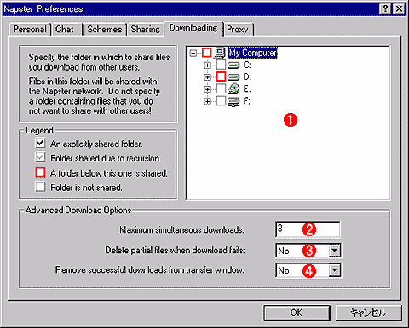The image size is (409, 328).
Task: Check the F: drive share checkbox
Action: [x=221, y=101]
